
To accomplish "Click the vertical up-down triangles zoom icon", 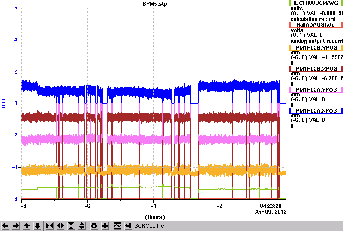I will pos(81,226).
